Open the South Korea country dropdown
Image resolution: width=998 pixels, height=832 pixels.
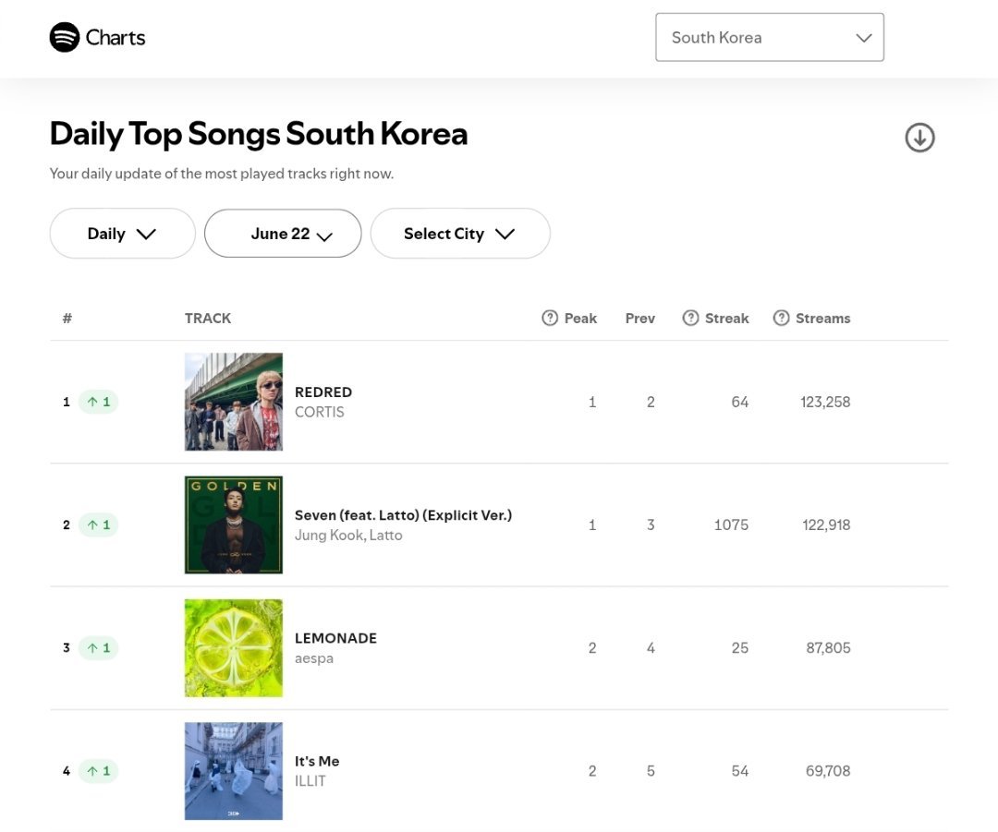770,38
